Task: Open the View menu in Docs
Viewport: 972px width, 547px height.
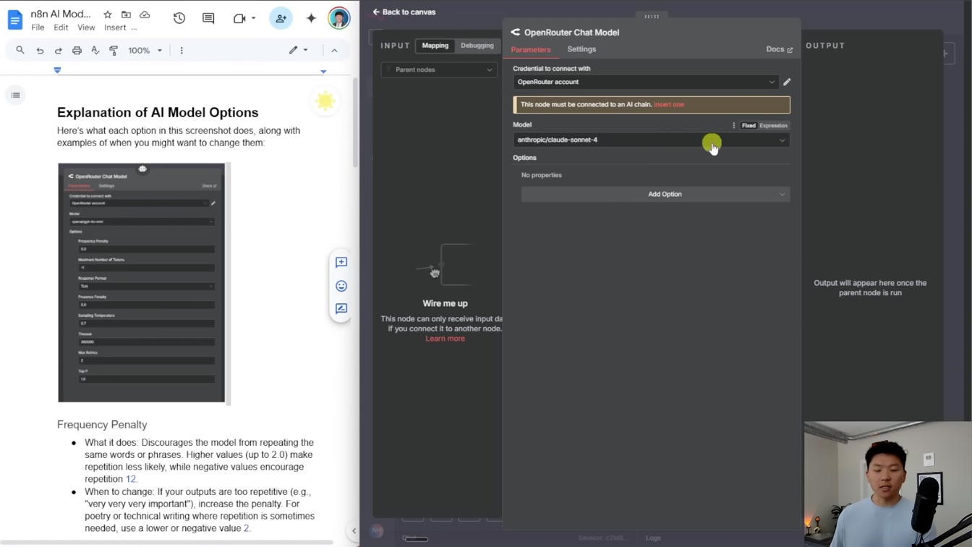Action: pyautogui.click(x=86, y=27)
